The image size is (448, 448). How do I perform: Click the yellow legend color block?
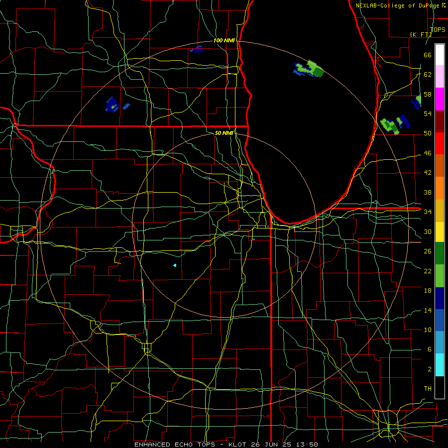click(x=440, y=232)
